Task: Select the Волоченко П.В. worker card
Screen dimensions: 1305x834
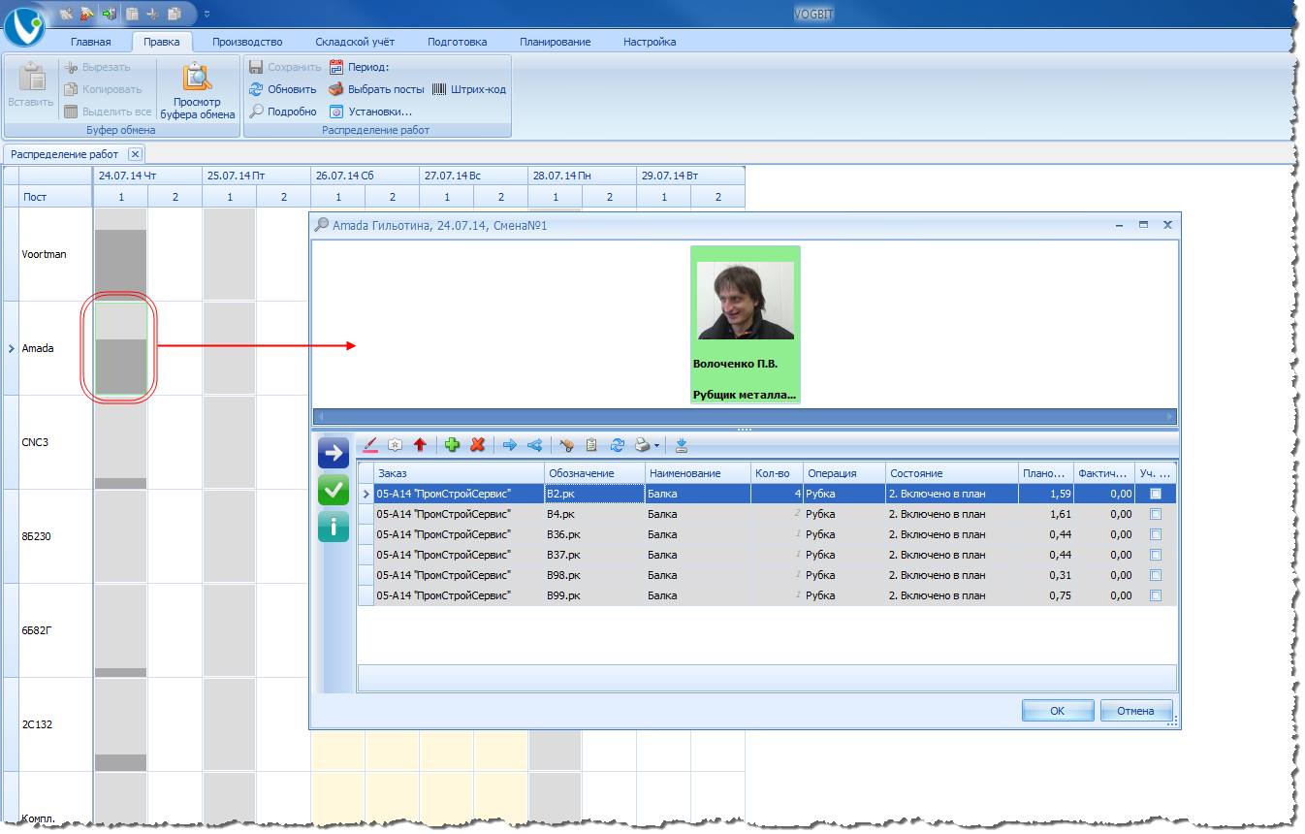Action: click(746, 325)
